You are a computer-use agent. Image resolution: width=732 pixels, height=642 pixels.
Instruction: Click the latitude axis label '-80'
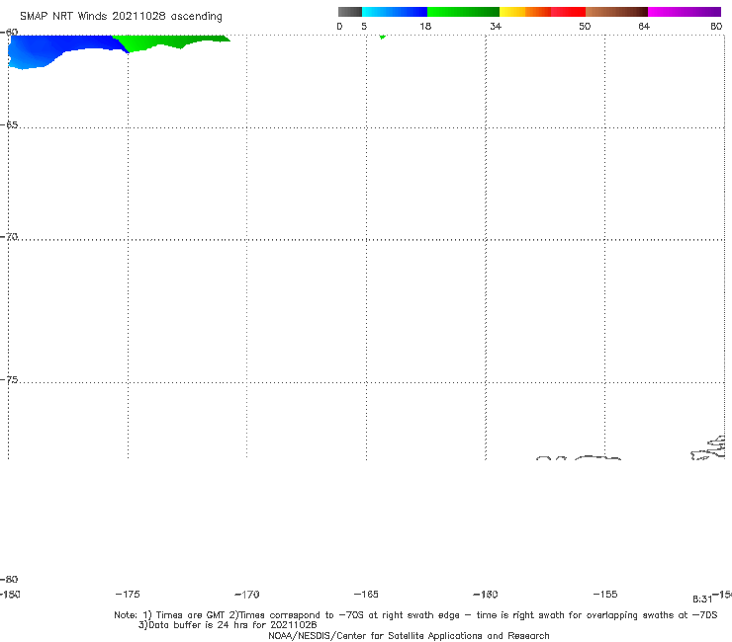9,579
